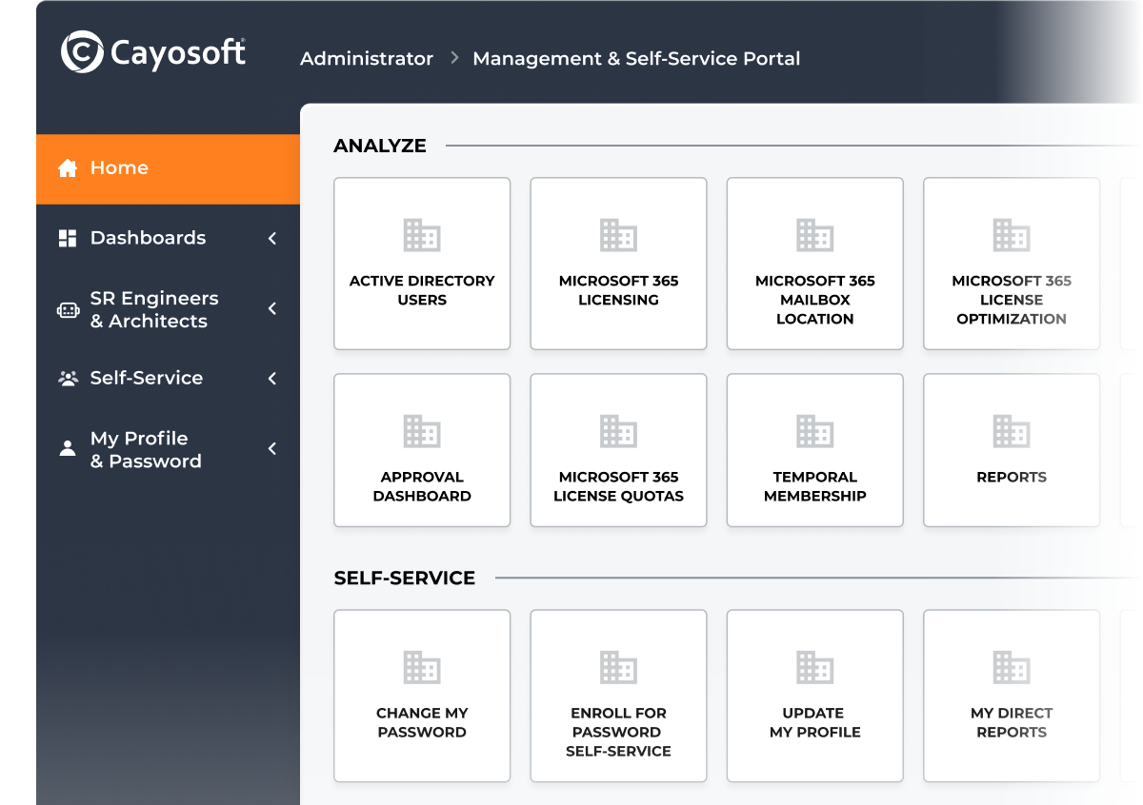Expand the SR Engineers & Architects chevron
The height and width of the screenshot is (805, 1143).
point(272,308)
